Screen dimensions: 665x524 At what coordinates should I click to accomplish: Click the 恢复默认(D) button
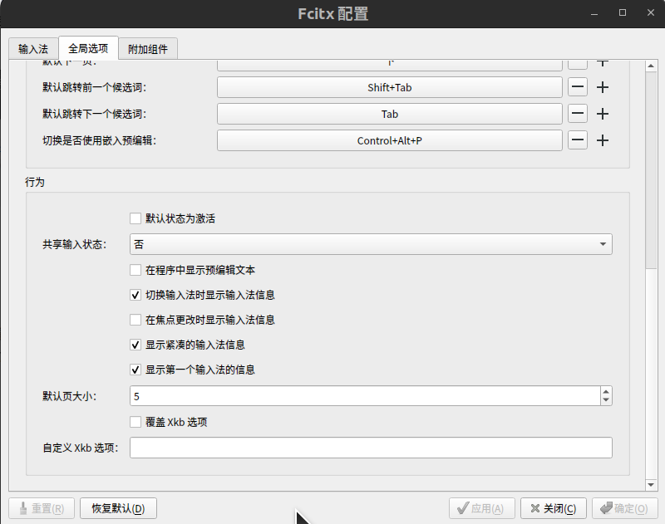pos(118,508)
